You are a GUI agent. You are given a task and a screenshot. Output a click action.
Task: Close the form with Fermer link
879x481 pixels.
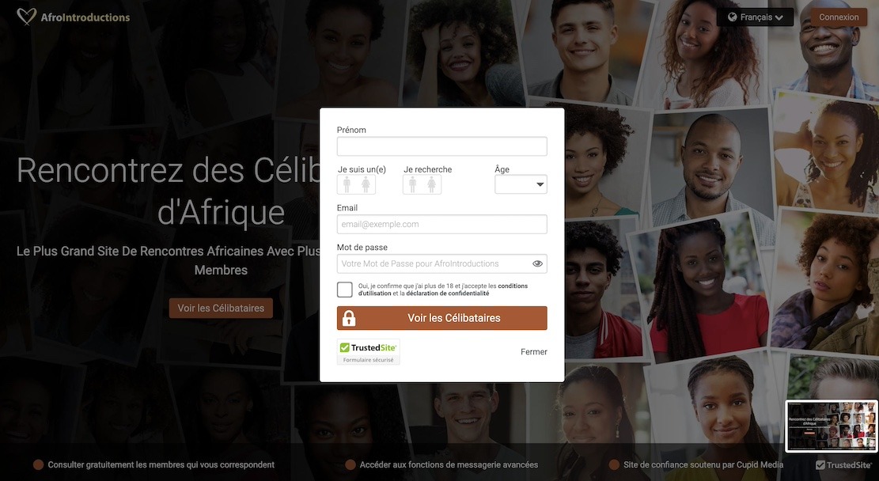pos(534,352)
